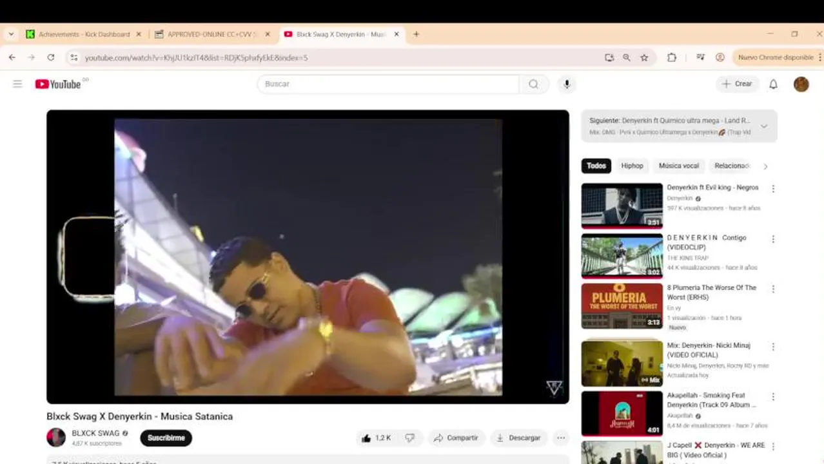The image size is (824, 464).
Task: Start voice search with the microphone
Action: tap(567, 84)
